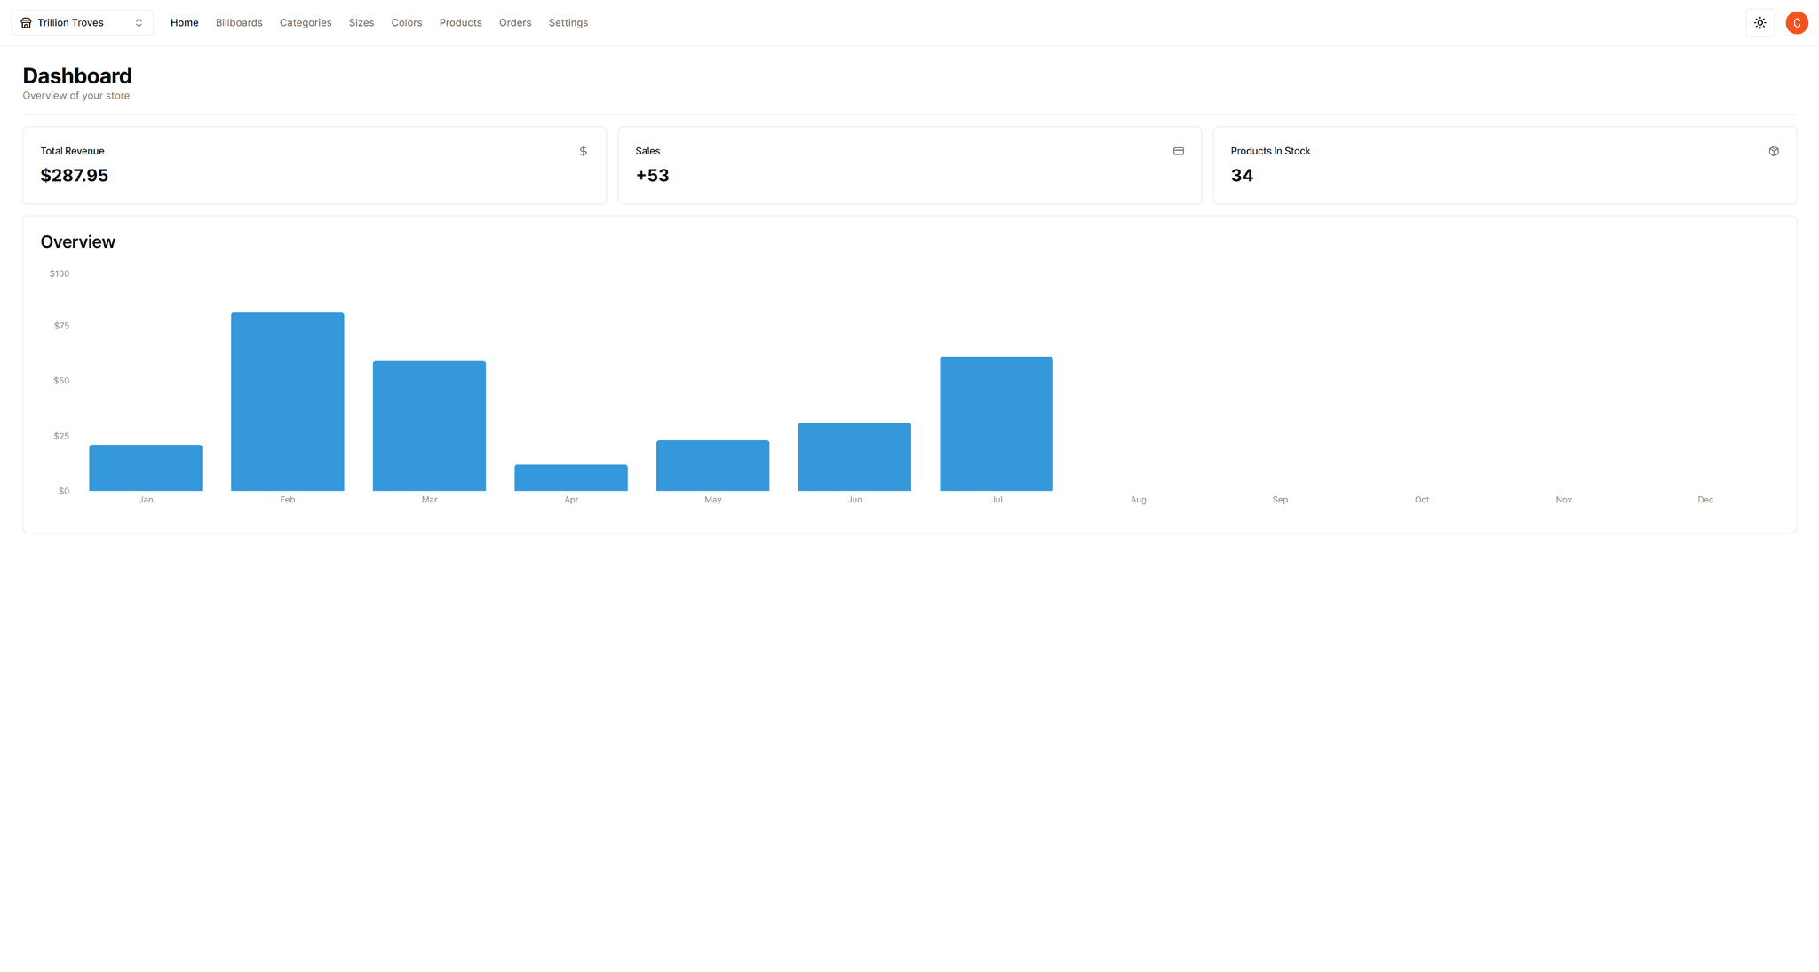
Task: Open the Sizes management page
Action: click(361, 22)
